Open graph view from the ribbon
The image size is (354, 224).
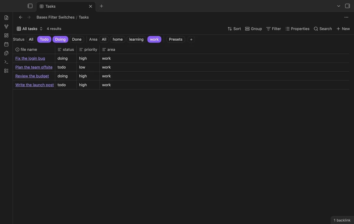6,27
